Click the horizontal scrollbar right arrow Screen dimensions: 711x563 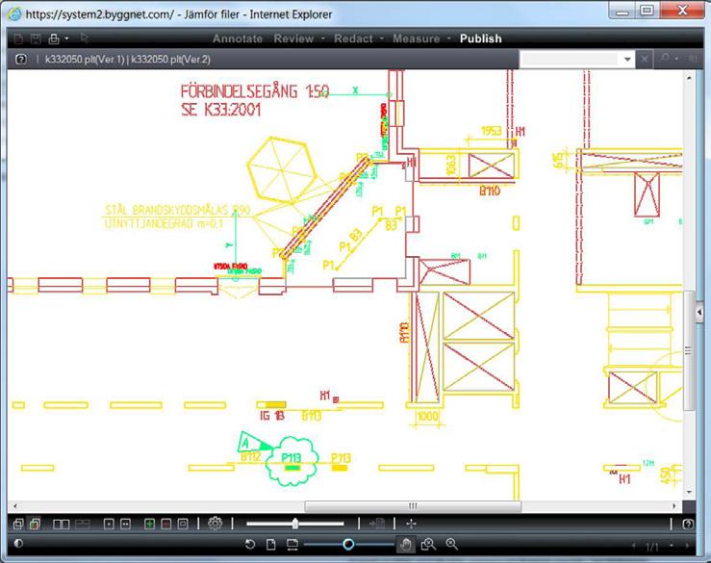673,506
